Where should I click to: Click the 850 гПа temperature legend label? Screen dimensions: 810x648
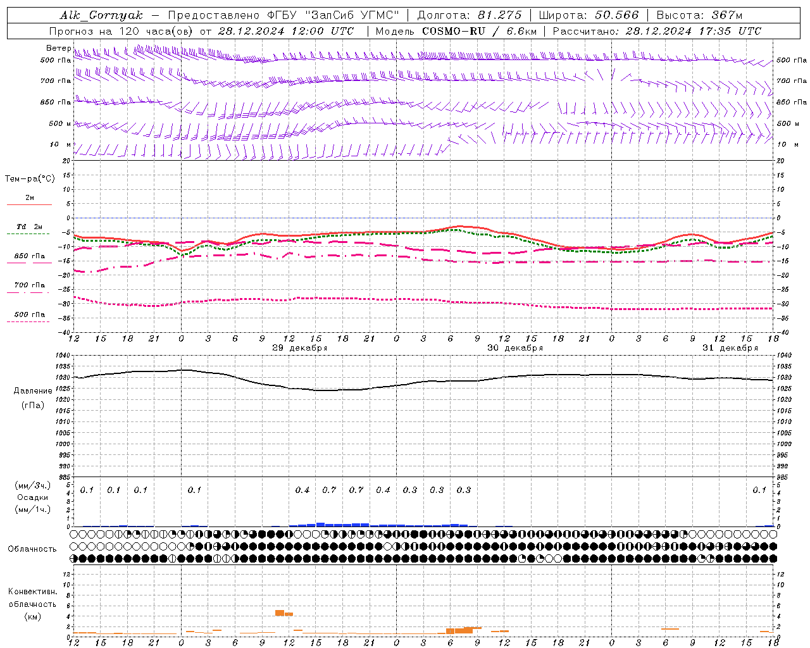30,256
